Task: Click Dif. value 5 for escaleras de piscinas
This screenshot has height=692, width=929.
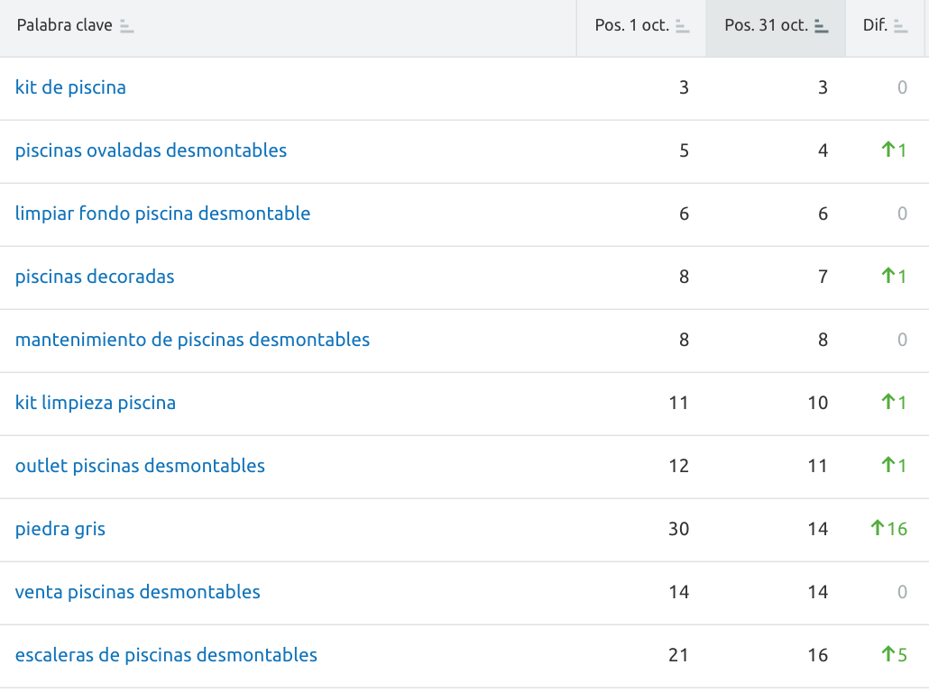Action: pos(894,655)
